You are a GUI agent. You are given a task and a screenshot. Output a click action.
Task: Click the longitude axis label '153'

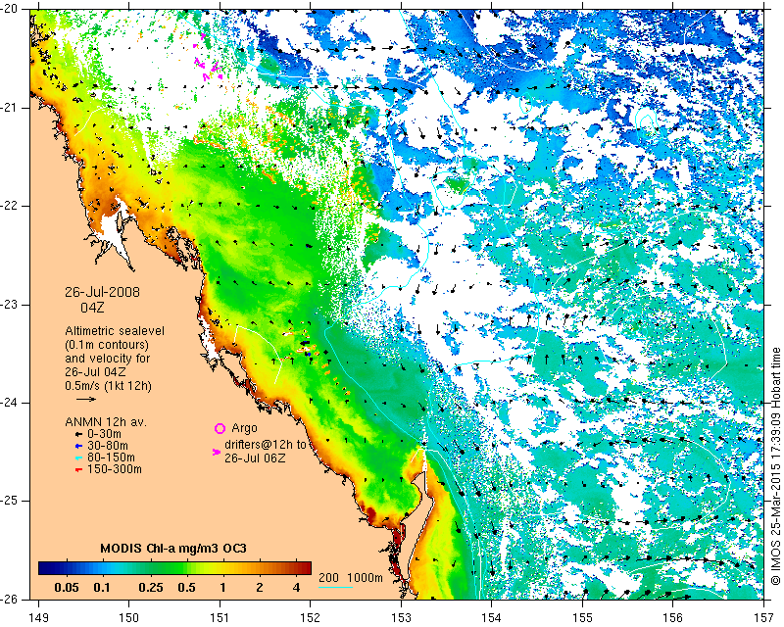[x=401, y=618]
